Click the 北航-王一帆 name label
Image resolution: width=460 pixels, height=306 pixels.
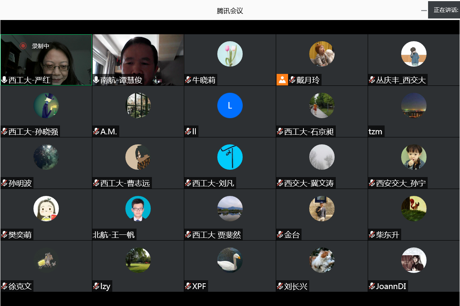click(x=114, y=234)
